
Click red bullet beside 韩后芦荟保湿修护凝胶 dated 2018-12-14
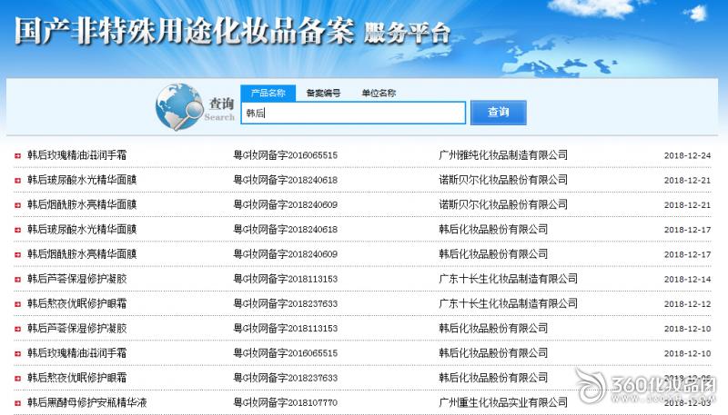17,280
